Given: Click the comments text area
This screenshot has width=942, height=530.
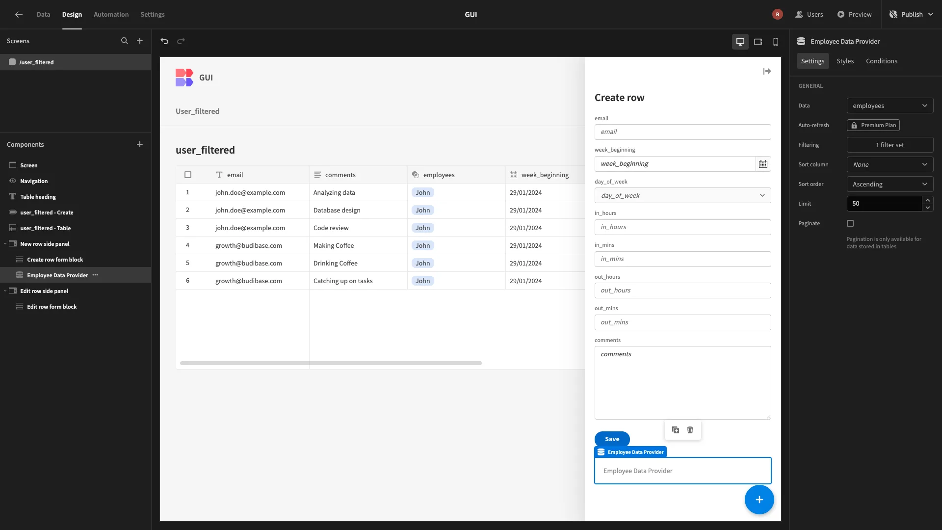Looking at the screenshot, I should pyautogui.click(x=682, y=383).
